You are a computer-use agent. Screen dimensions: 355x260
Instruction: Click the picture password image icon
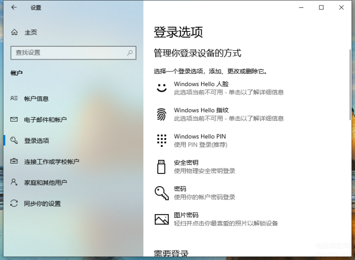pos(162,219)
